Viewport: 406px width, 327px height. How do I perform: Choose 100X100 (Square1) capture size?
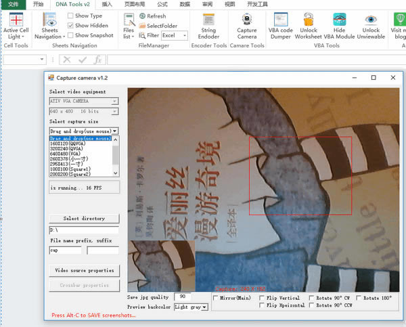click(x=70, y=169)
